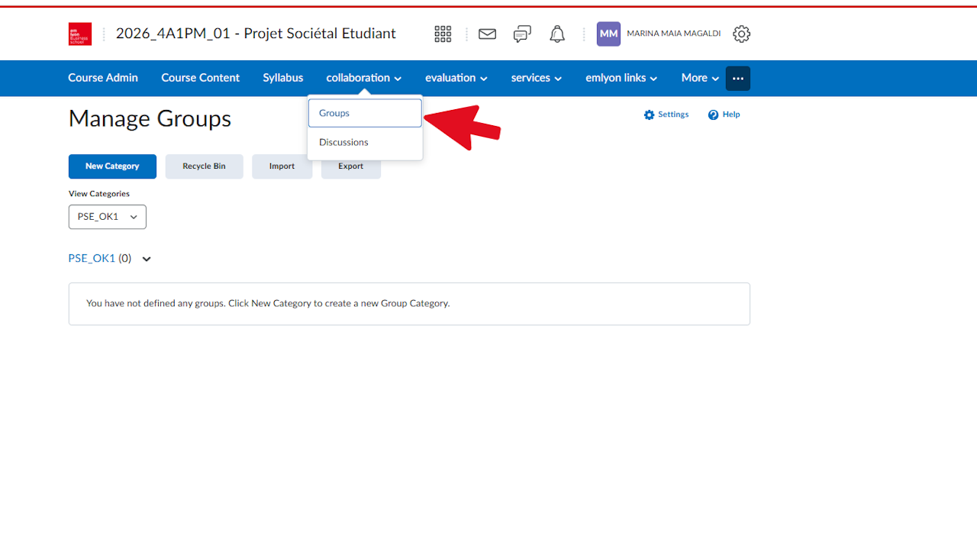
Task: Open the message alerts envelope icon
Action: tap(487, 34)
